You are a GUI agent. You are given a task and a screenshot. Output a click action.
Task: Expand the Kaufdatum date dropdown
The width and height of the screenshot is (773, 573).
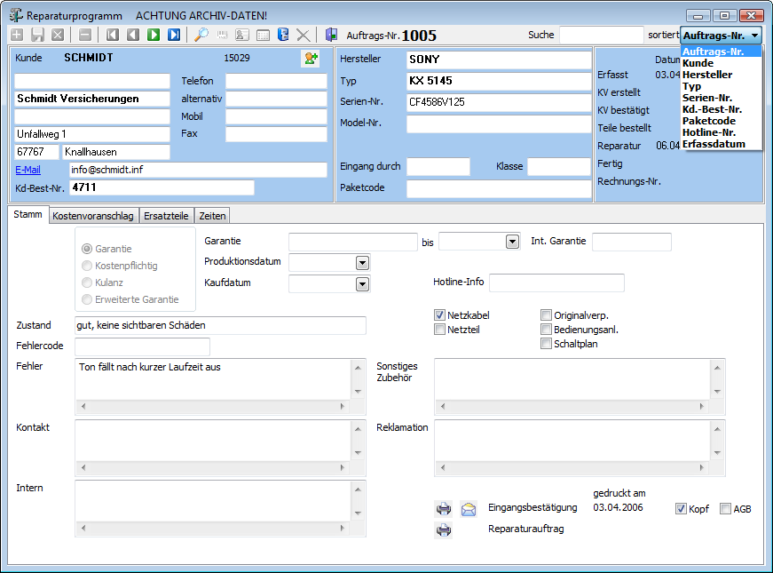coord(362,284)
